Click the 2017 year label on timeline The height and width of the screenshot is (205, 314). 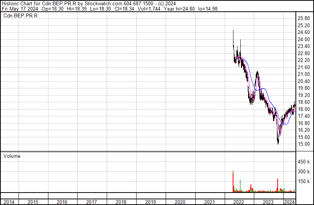pos(92,202)
